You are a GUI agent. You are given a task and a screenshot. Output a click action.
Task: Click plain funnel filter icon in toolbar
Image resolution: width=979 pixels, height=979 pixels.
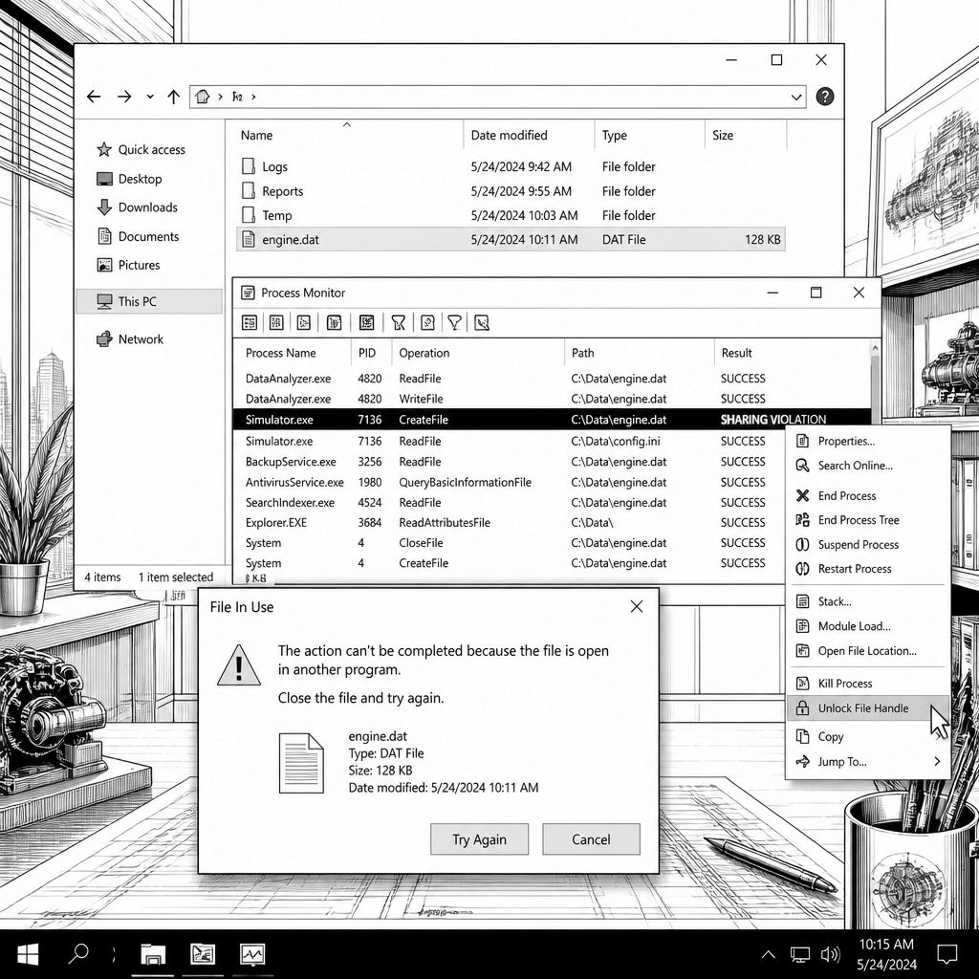454,322
